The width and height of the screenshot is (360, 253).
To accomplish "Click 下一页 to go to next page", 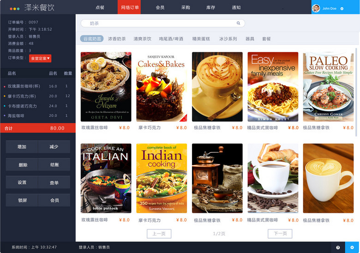I will tap(280, 234).
